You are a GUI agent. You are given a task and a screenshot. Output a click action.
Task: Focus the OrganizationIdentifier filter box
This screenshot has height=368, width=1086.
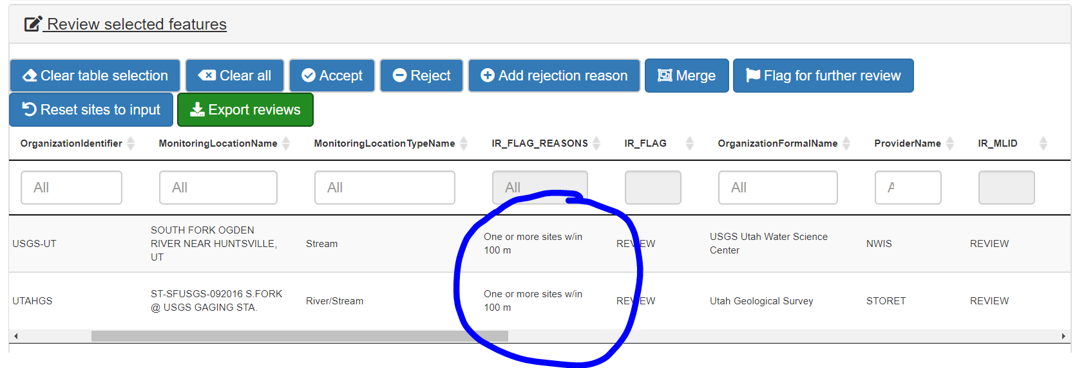(71, 188)
